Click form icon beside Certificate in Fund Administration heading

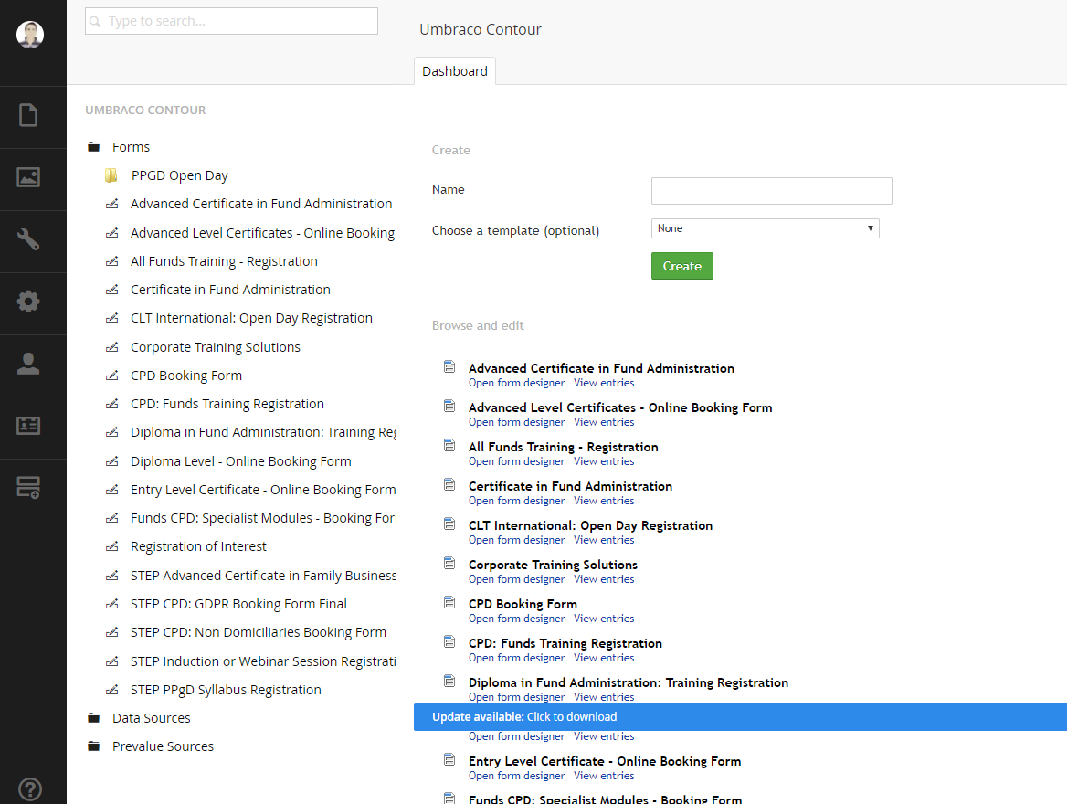(x=449, y=485)
